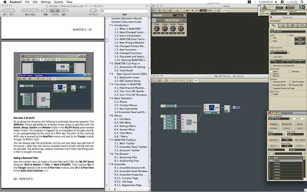
Task: Click the Insert snapshot button
Action: [300, 124]
